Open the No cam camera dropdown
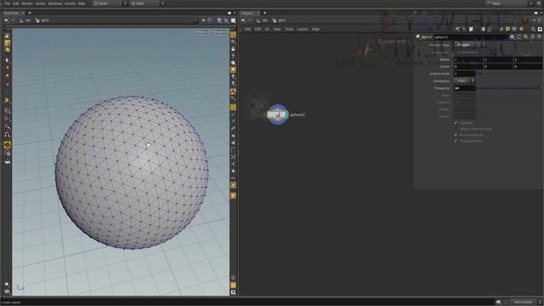This screenshot has height=306, width=544. point(219,32)
